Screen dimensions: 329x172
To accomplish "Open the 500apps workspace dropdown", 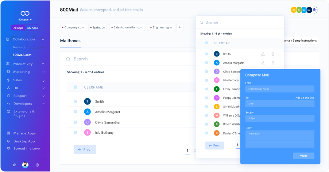I will point(25,19).
